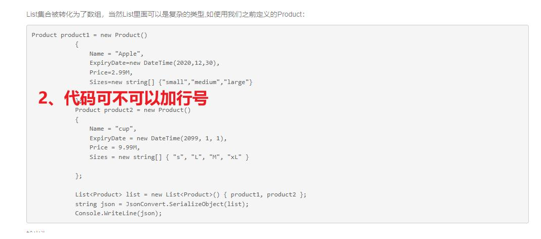This screenshot has height=239, width=541.
Task: Click the "Product product2 = new Product()" line
Action: (133, 110)
